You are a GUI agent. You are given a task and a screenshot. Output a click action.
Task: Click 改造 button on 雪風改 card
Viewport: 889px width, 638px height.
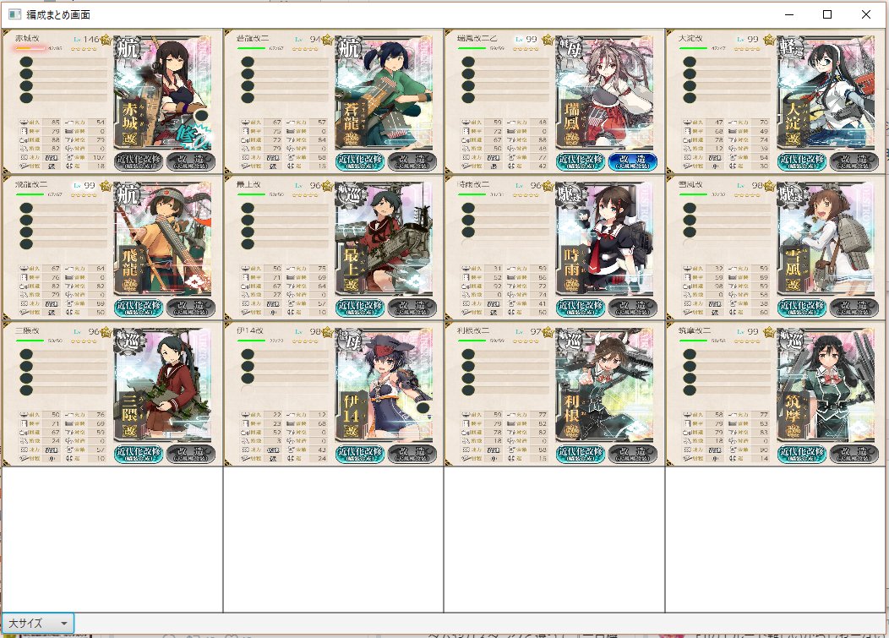854,308
